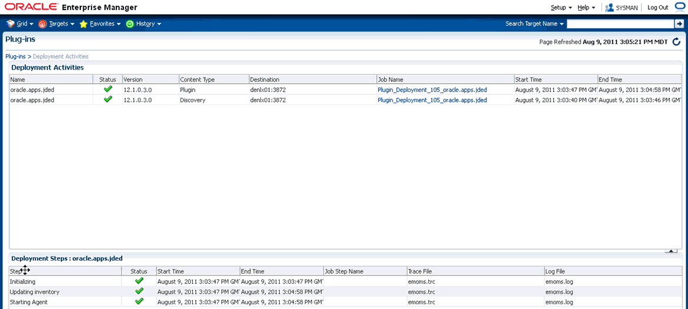This screenshot has width=688, height=309.
Task: Click the Oracle Enterprise Manager logo
Action: (71, 8)
